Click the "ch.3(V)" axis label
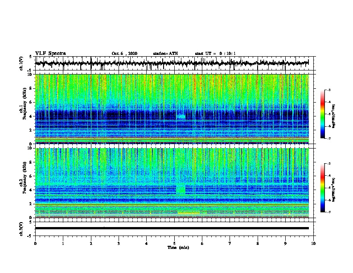Viewport: 353px width, 273px height. pyautogui.click(x=21, y=229)
